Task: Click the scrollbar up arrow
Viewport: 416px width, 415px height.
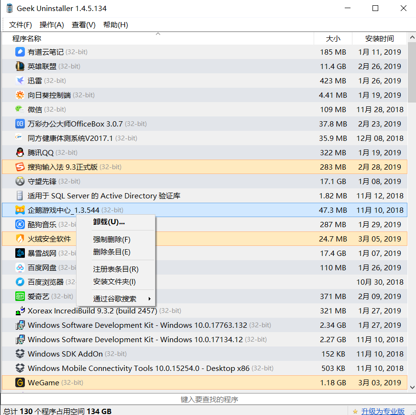Action: pyautogui.click(x=412, y=37)
